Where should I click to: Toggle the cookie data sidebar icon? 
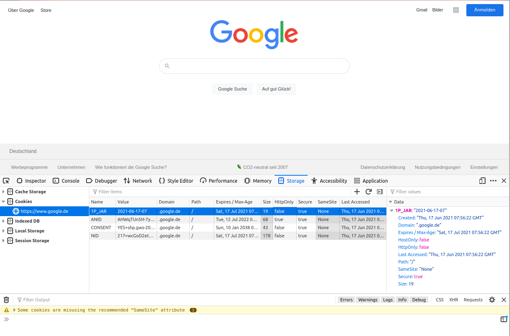pos(380,192)
